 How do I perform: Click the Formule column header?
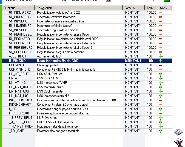pos(134,8)
